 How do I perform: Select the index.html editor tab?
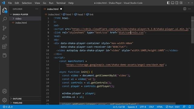(53, 9)
